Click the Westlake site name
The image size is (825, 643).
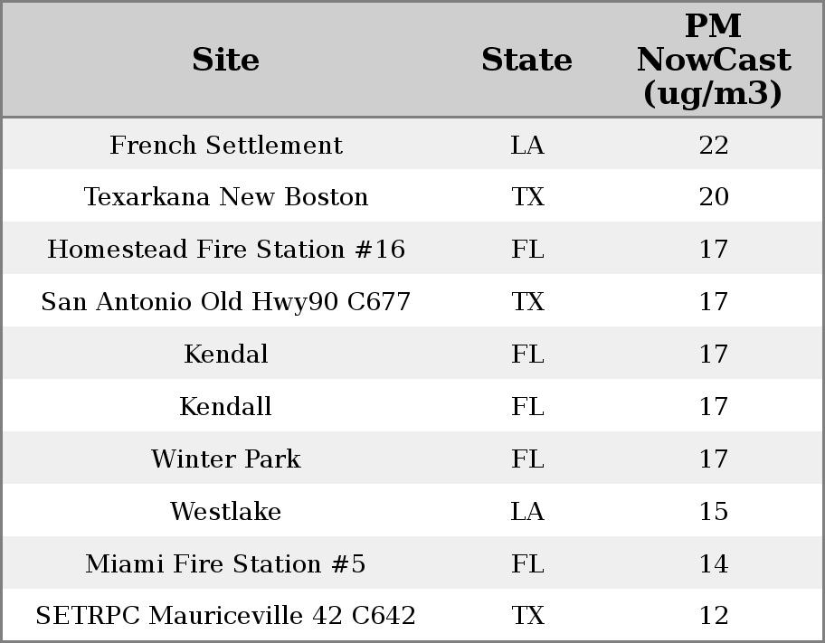coord(226,512)
